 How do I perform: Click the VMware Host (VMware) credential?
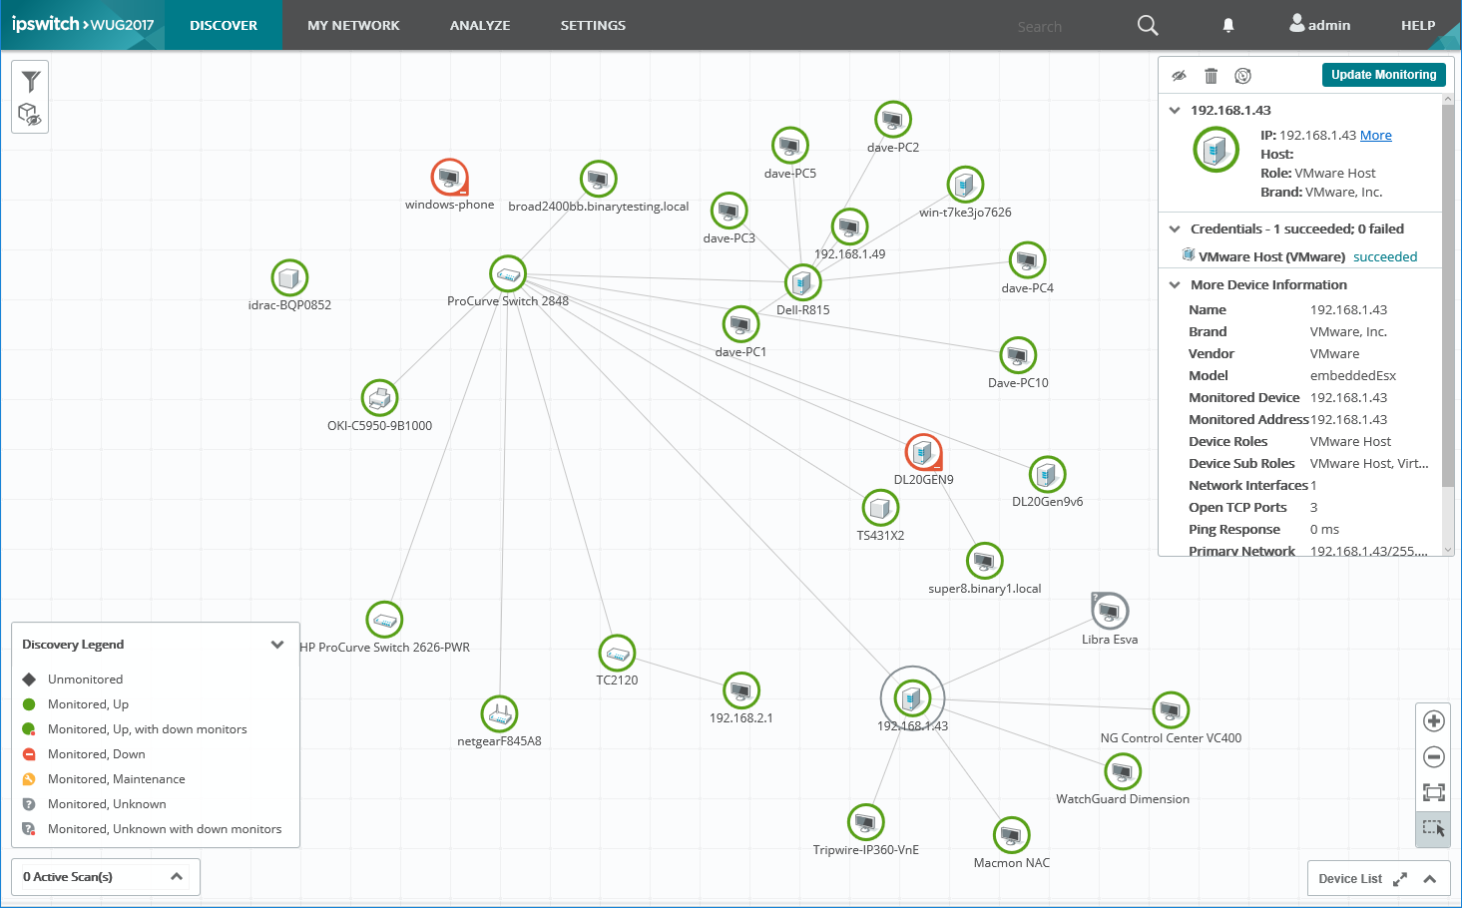click(x=1271, y=257)
